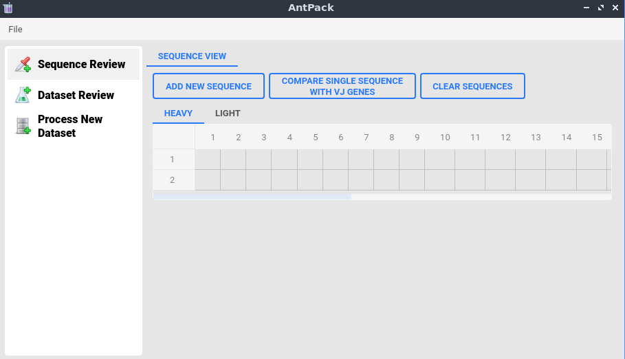
Task: Click the cell at row 2, column 5
Action: (x=310, y=180)
